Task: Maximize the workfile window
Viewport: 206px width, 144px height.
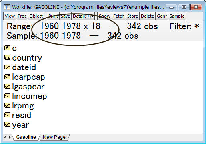Action: pos(184,7)
